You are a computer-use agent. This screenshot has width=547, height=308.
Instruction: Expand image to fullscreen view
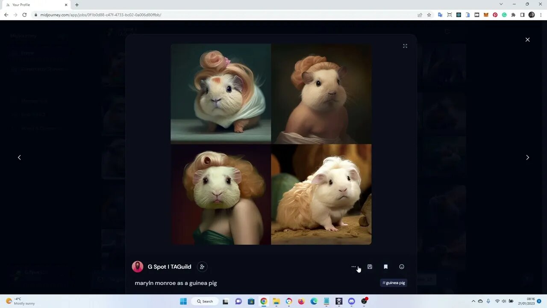click(x=405, y=46)
